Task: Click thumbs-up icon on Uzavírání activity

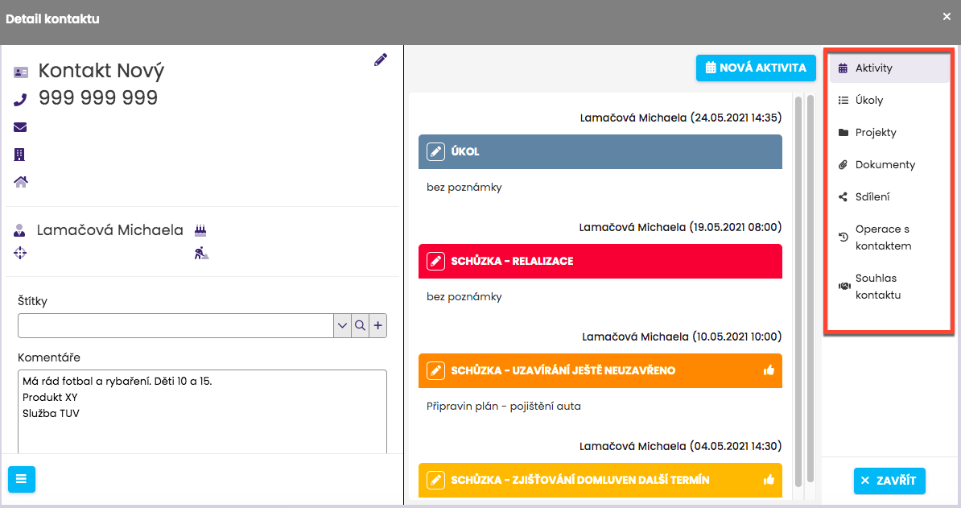Action: [768, 371]
